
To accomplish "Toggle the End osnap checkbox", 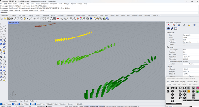I will pos(1,104).
